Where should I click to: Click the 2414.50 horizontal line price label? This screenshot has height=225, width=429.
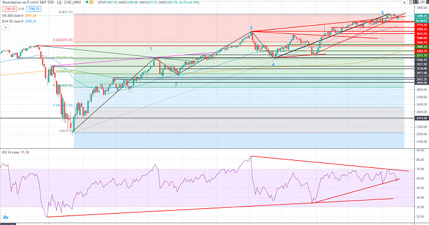point(421,118)
